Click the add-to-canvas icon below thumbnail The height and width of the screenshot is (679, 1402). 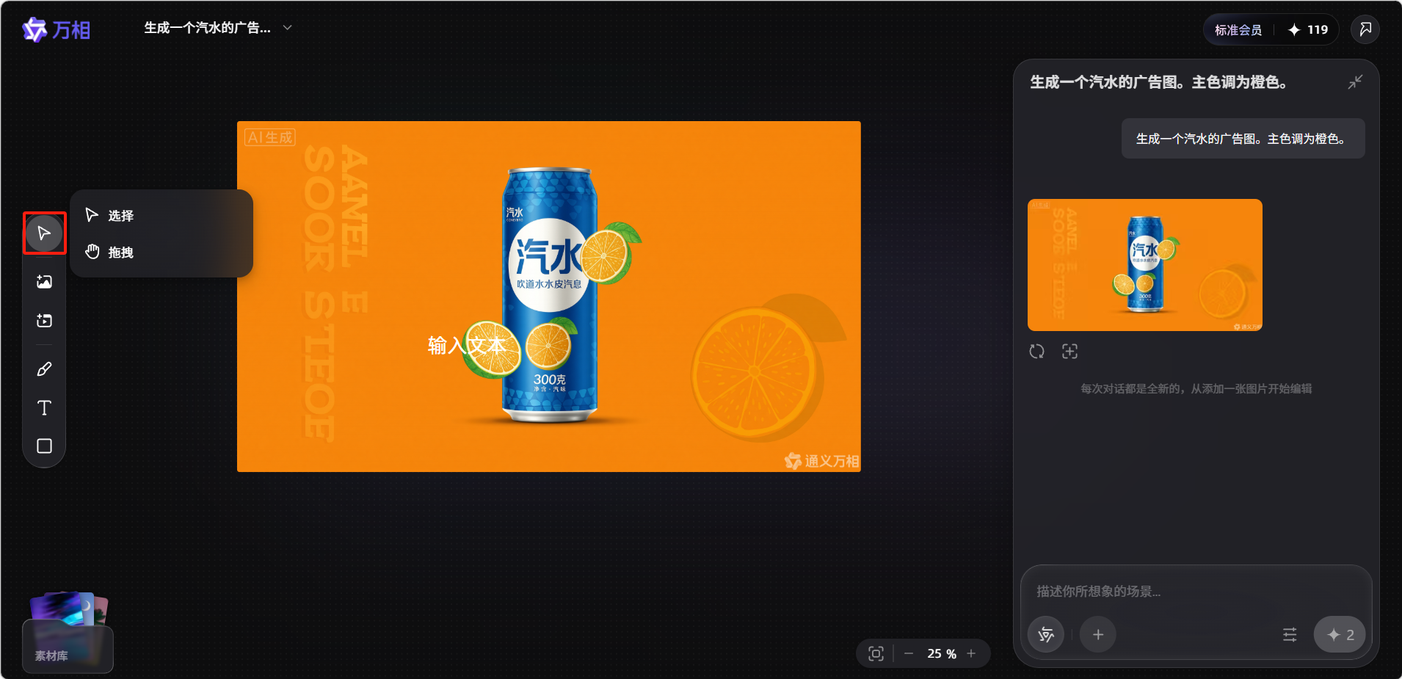point(1069,352)
